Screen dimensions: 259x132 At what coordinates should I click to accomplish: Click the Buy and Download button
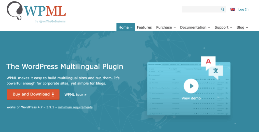coord(33,94)
